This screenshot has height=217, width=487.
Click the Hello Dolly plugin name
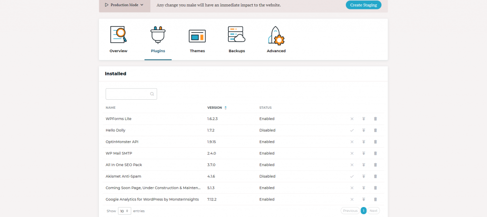116,130
